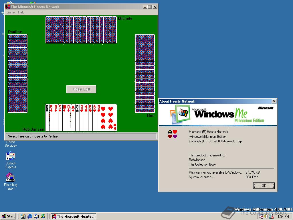Open the Help menu
This screenshot has height=220, width=293.
(21, 12)
